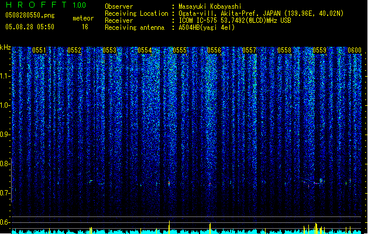Click the 0557 time marker
The height and width of the screenshot is (234, 368).
click(249, 50)
